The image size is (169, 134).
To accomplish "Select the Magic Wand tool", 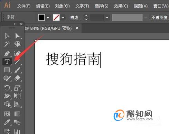I will [x=7, y=44].
